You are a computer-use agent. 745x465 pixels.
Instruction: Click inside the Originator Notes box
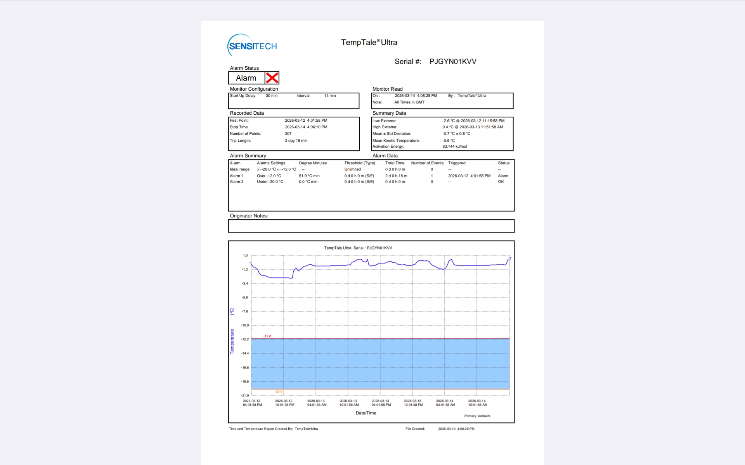coord(371,226)
